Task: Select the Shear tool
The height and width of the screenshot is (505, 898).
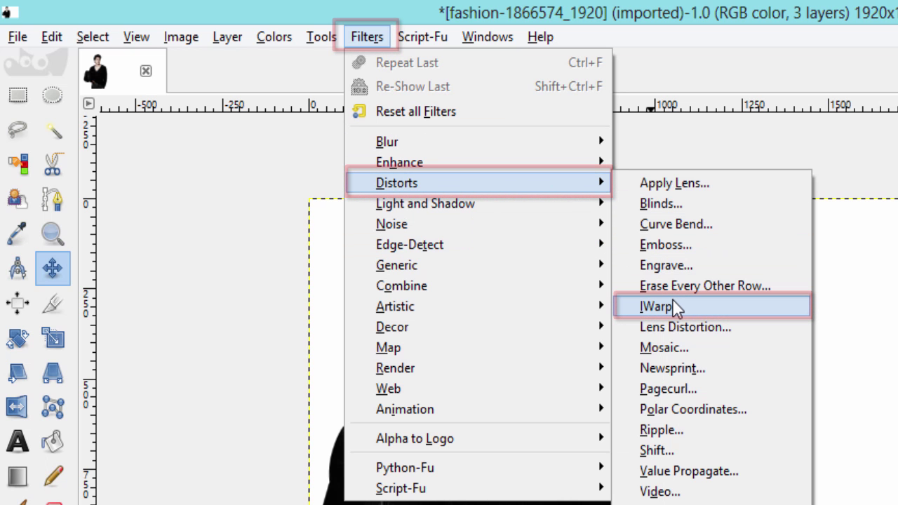Action: click(18, 372)
